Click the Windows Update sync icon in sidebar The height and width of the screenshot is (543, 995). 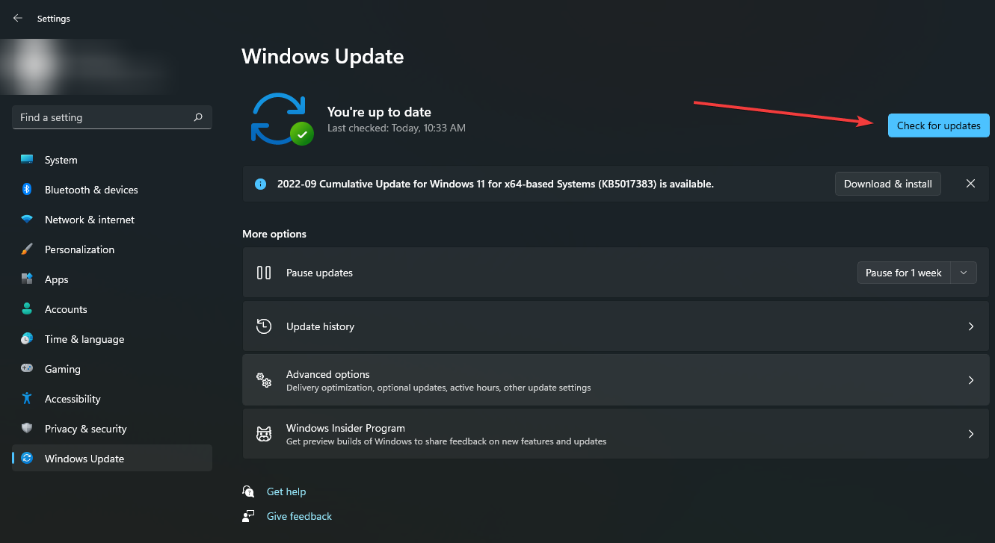tap(27, 459)
